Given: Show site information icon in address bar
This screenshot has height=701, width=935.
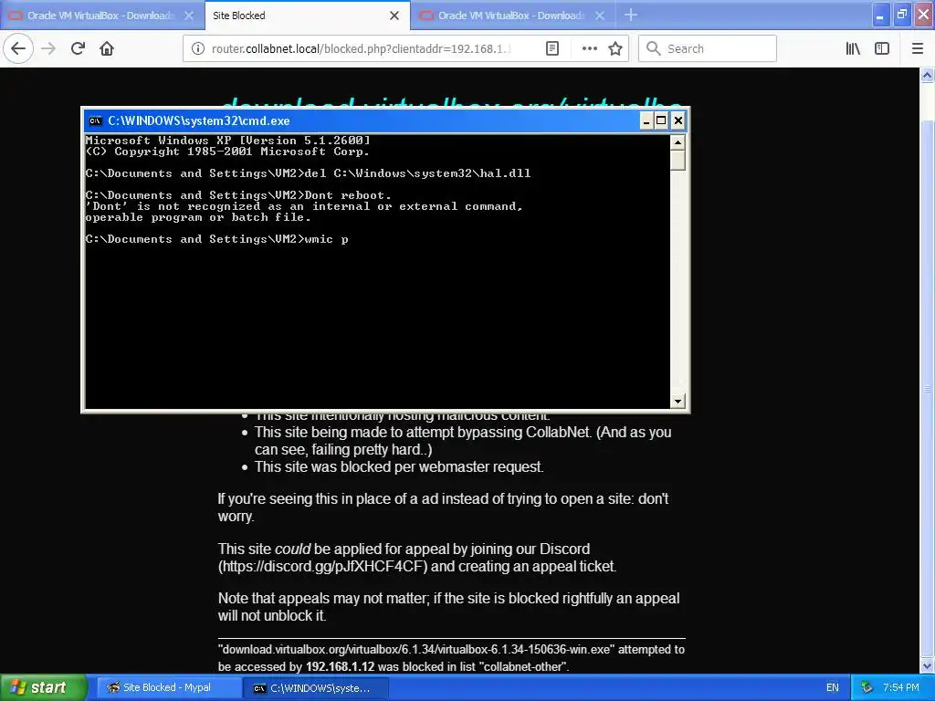Looking at the screenshot, I should [198, 49].
